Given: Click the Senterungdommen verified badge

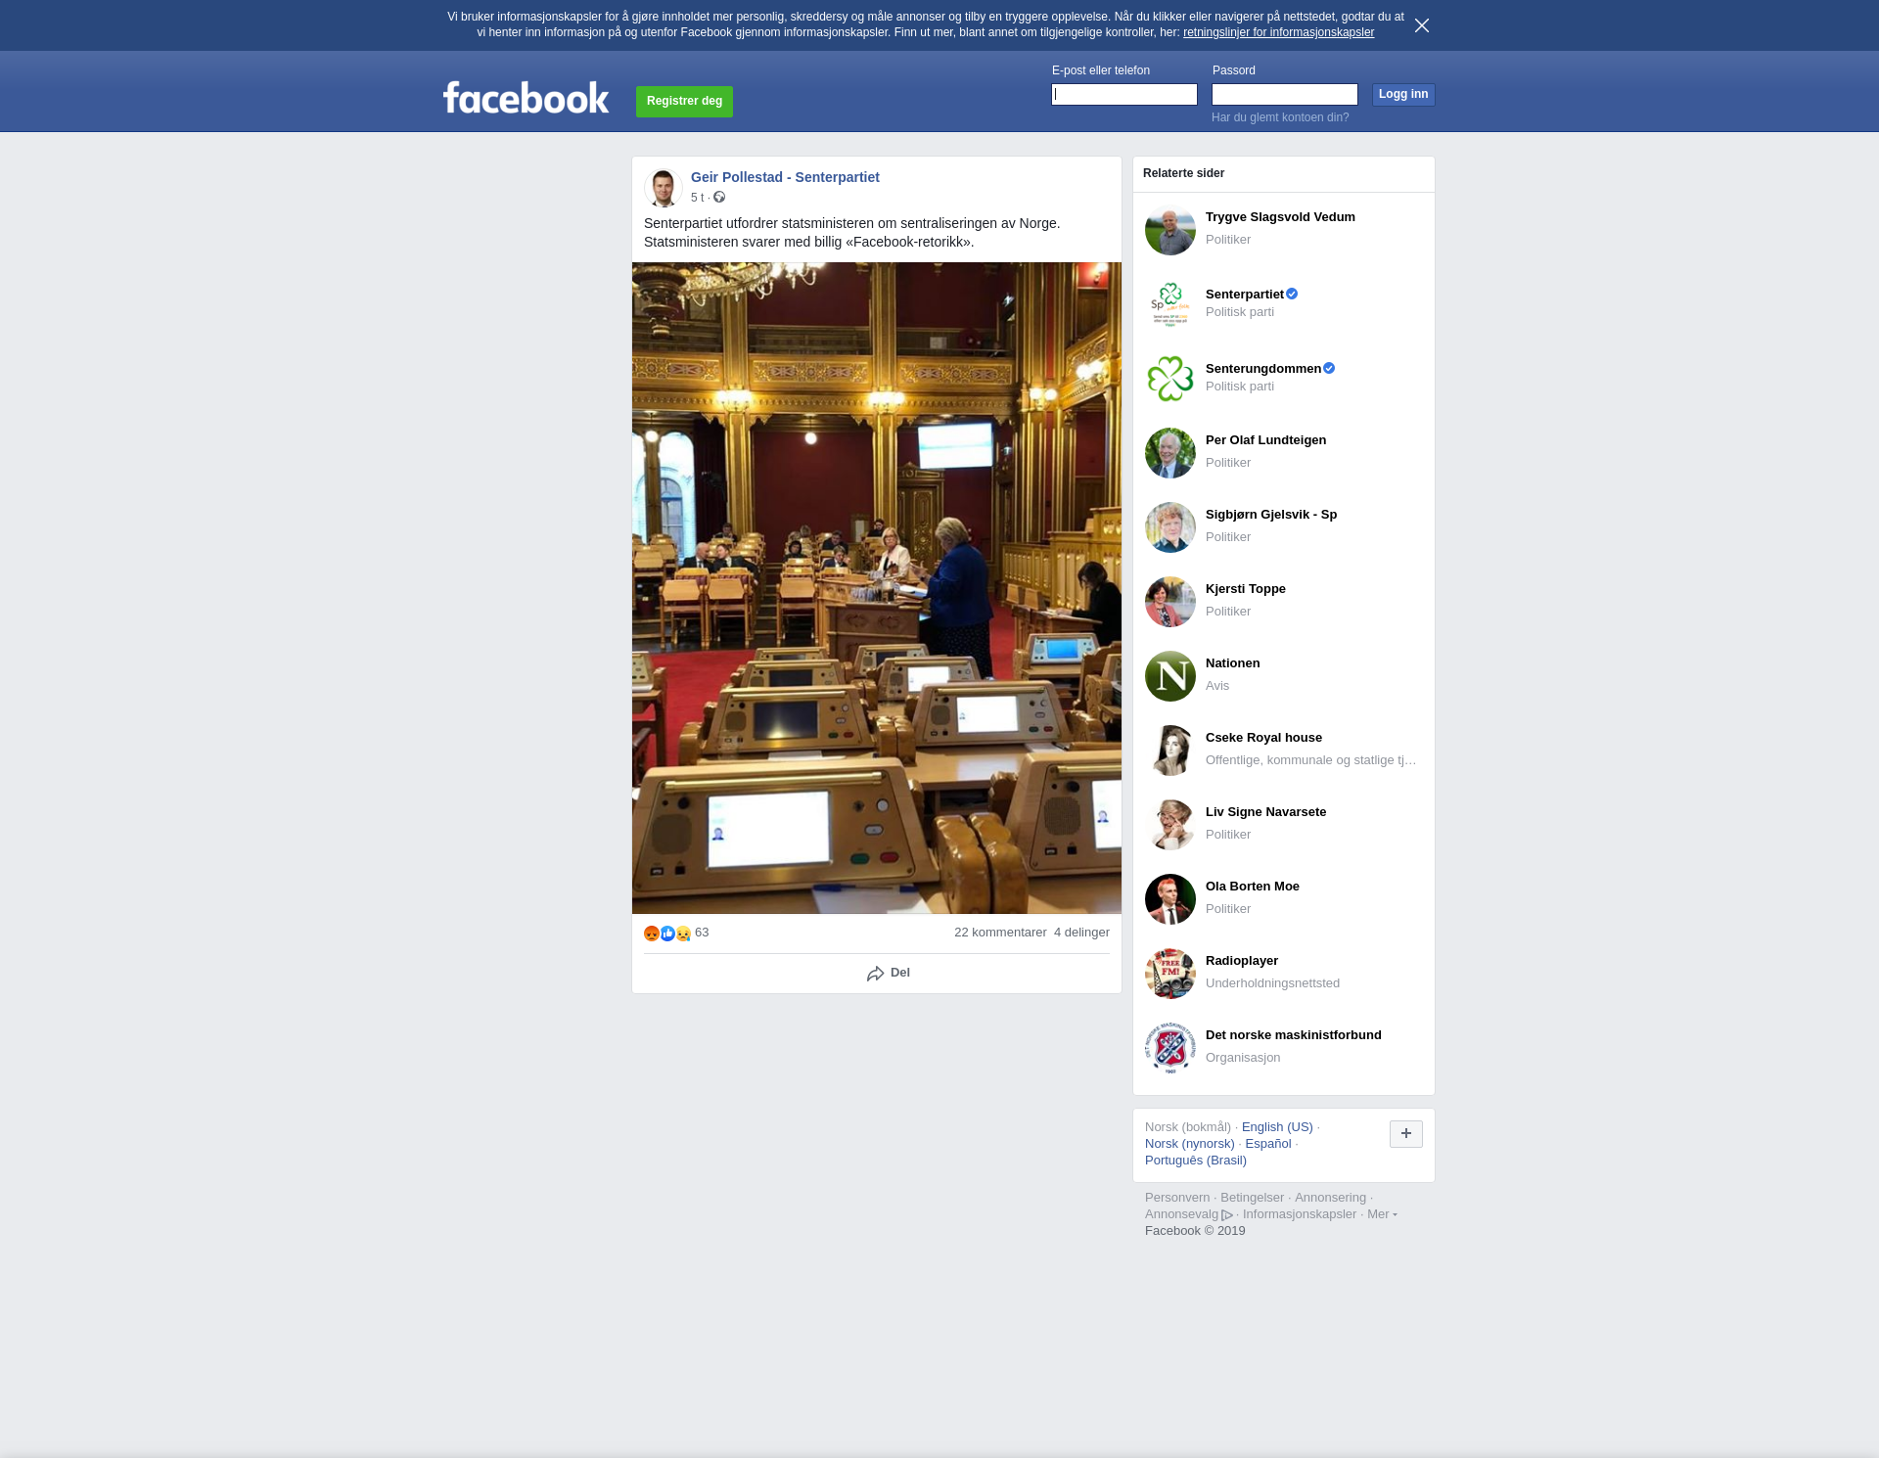Looking at the screenshot, I should (x=1329, y=368).
